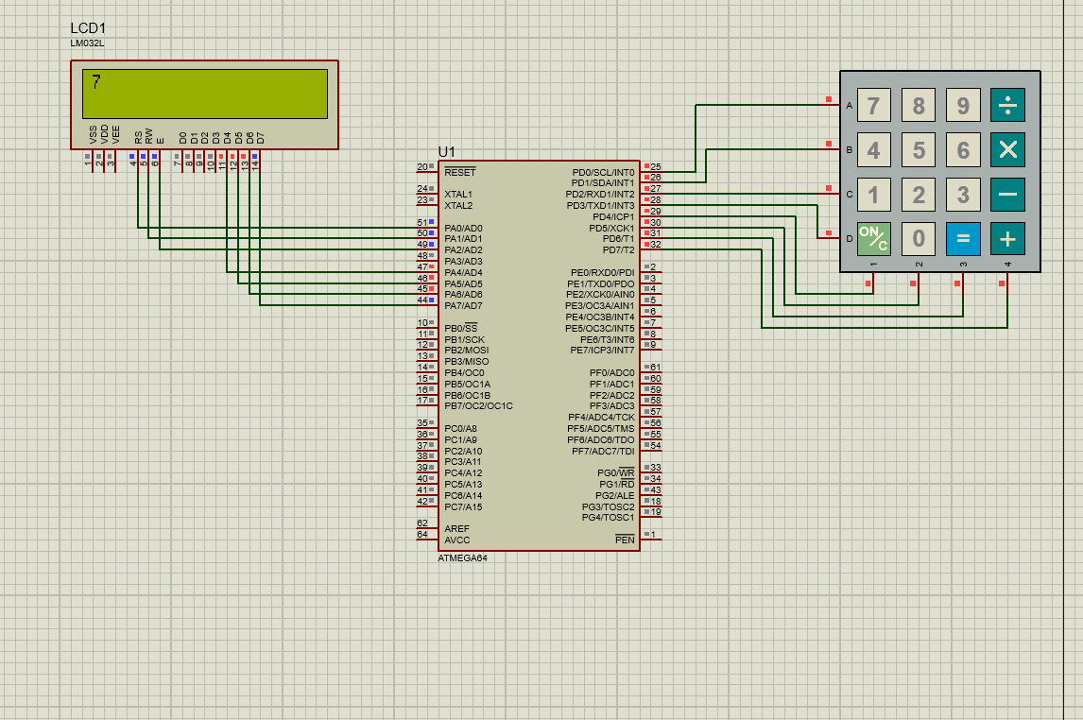Select the PA7/AD7 pin label
The width and height of the screenshot is (1083, 720).
point(463,306)
